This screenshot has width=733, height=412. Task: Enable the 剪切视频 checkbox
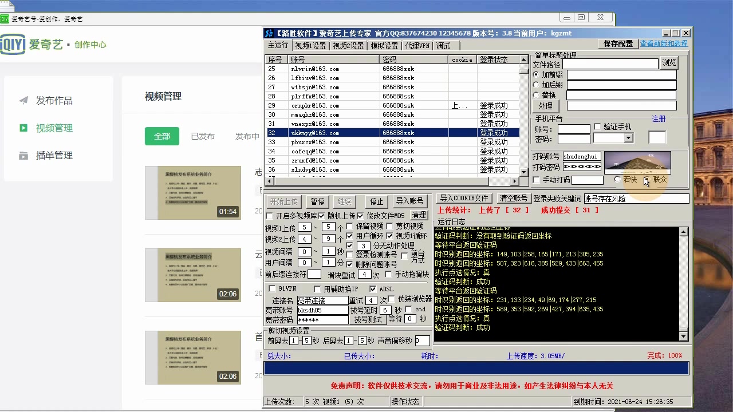click(390, 226)
